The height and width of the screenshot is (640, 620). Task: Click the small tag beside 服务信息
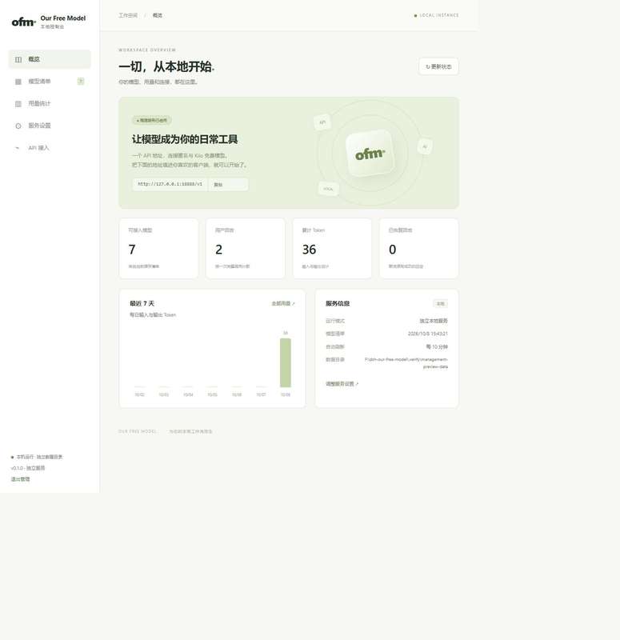(x=441, y=304)
